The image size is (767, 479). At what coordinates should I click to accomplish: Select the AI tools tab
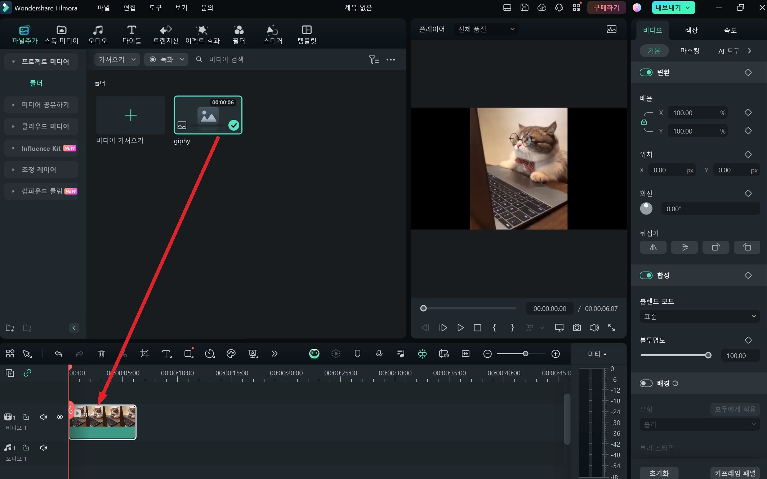(x=727, y=50)
